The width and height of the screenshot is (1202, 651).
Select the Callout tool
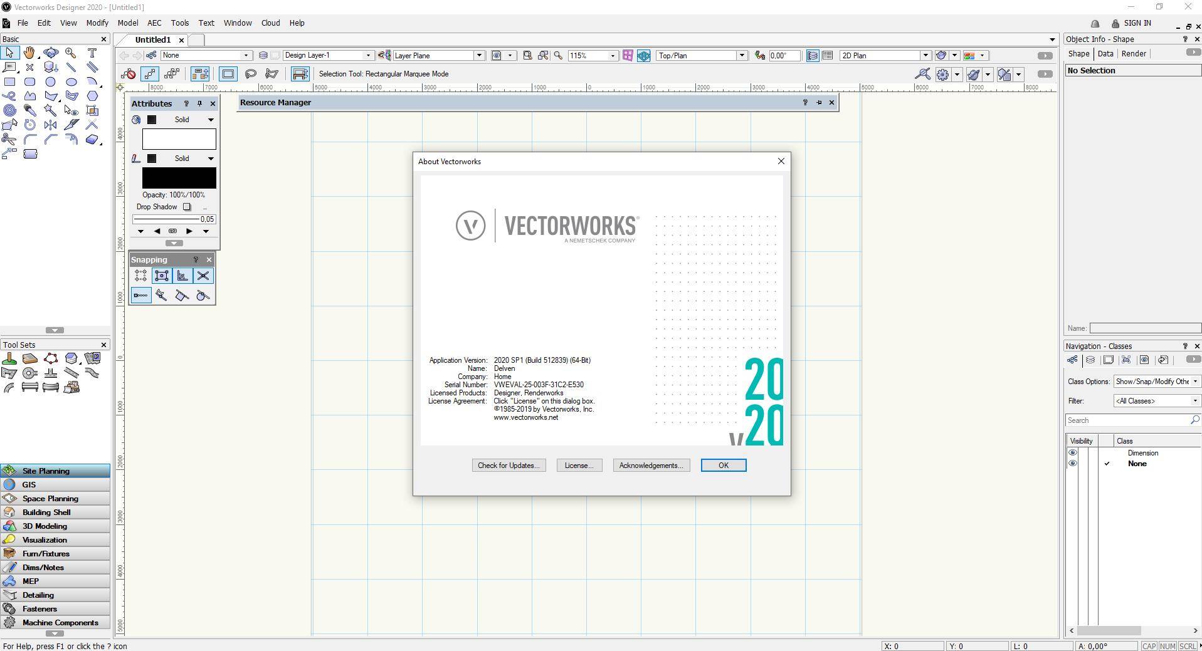tap(9, 67)
